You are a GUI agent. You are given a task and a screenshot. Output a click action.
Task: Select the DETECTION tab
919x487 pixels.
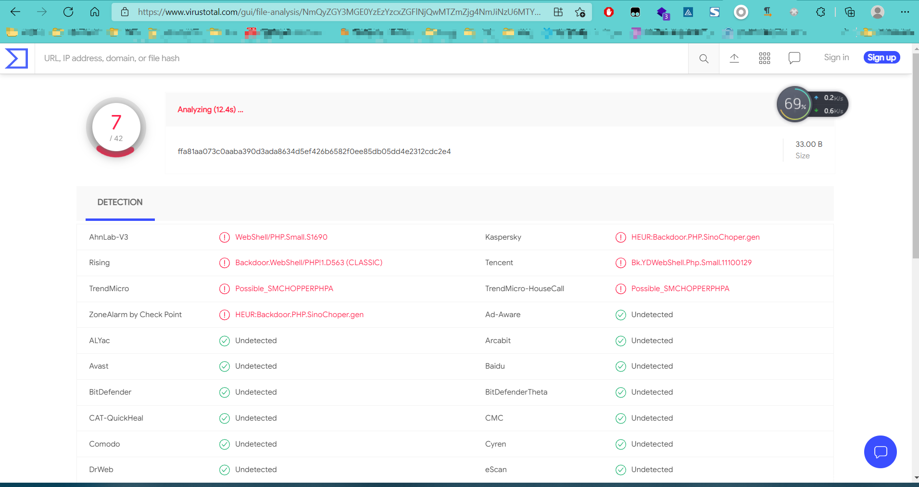click(120, 203)
